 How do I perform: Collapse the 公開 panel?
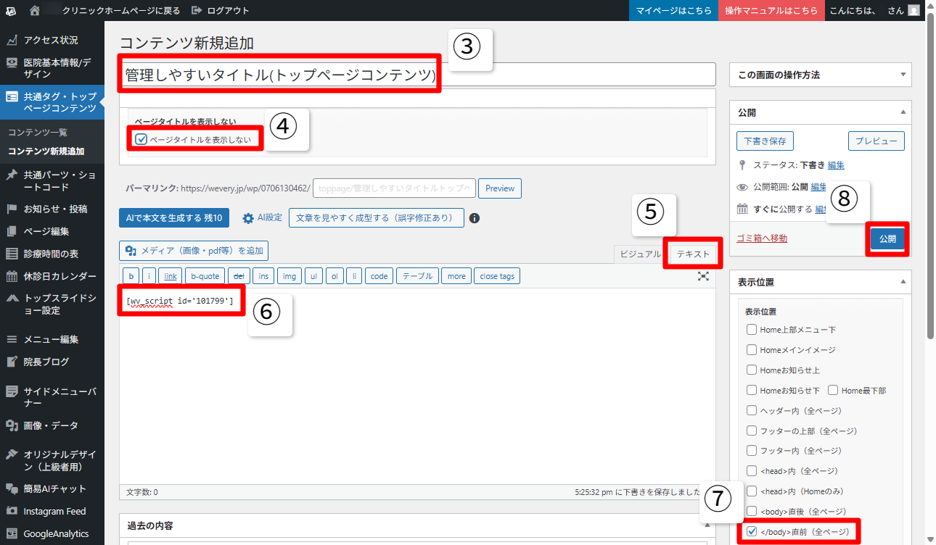(903, 112)
